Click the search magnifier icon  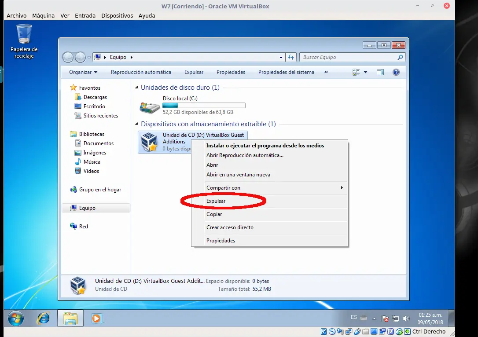tap(400, 57)
